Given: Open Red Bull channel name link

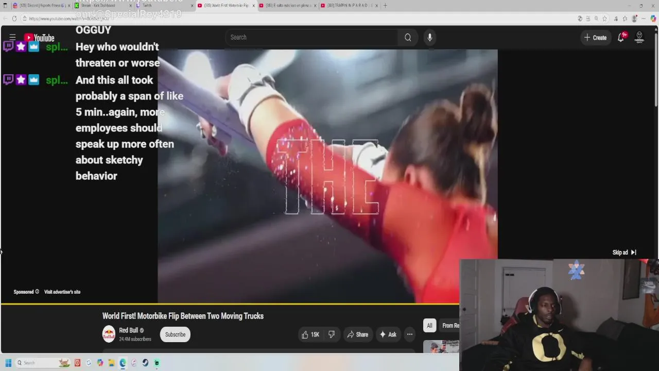Looking at the screenshot, I should pyautogui.click(x=129, y=330).
